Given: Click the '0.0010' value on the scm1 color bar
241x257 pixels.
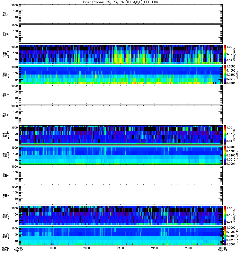Looking at the screenshot, I should 231,240.
